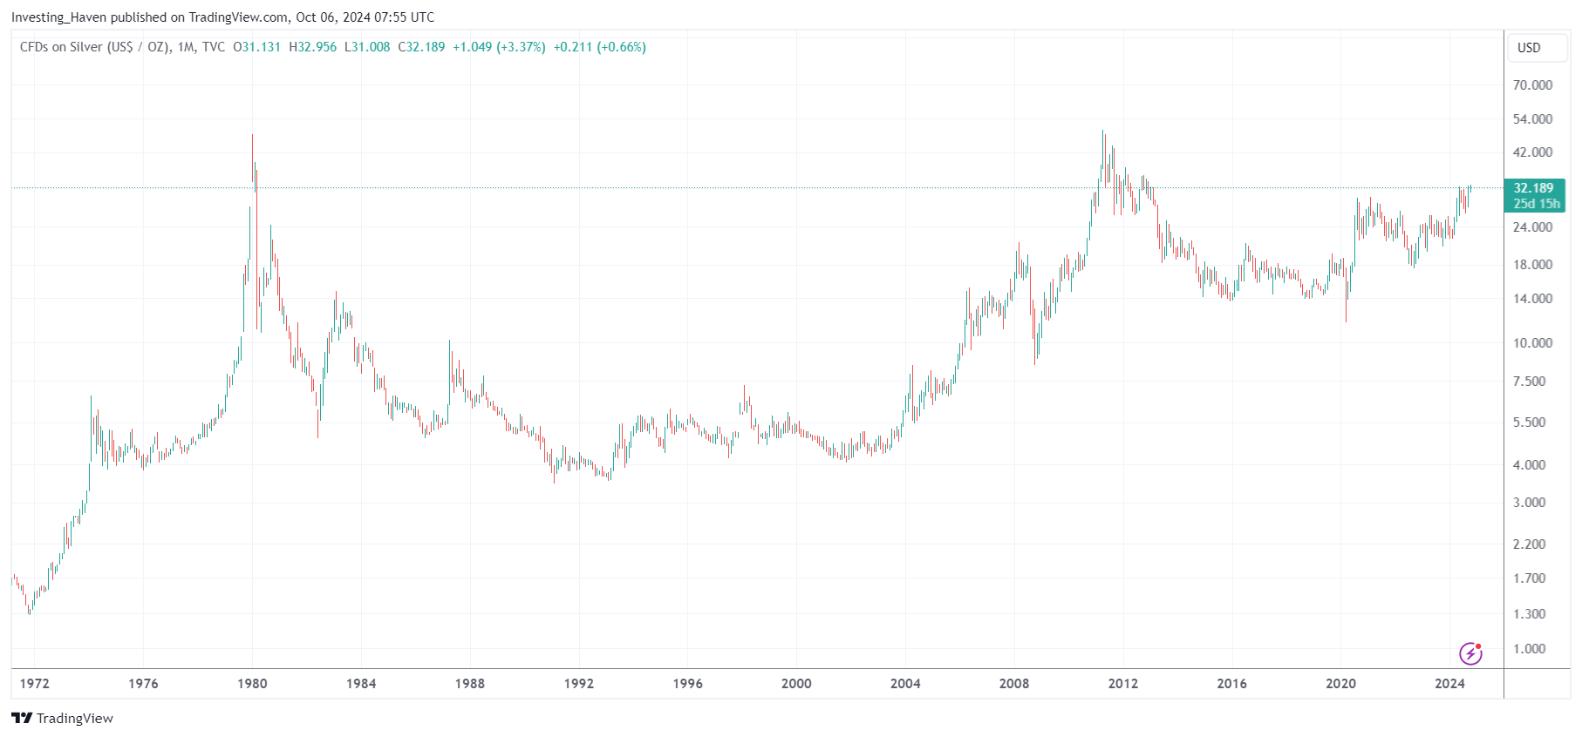The width and height of the screenshot is (1582, 737).
Task: Click the 54.000 price axis label
Action: pos(1532,119)
